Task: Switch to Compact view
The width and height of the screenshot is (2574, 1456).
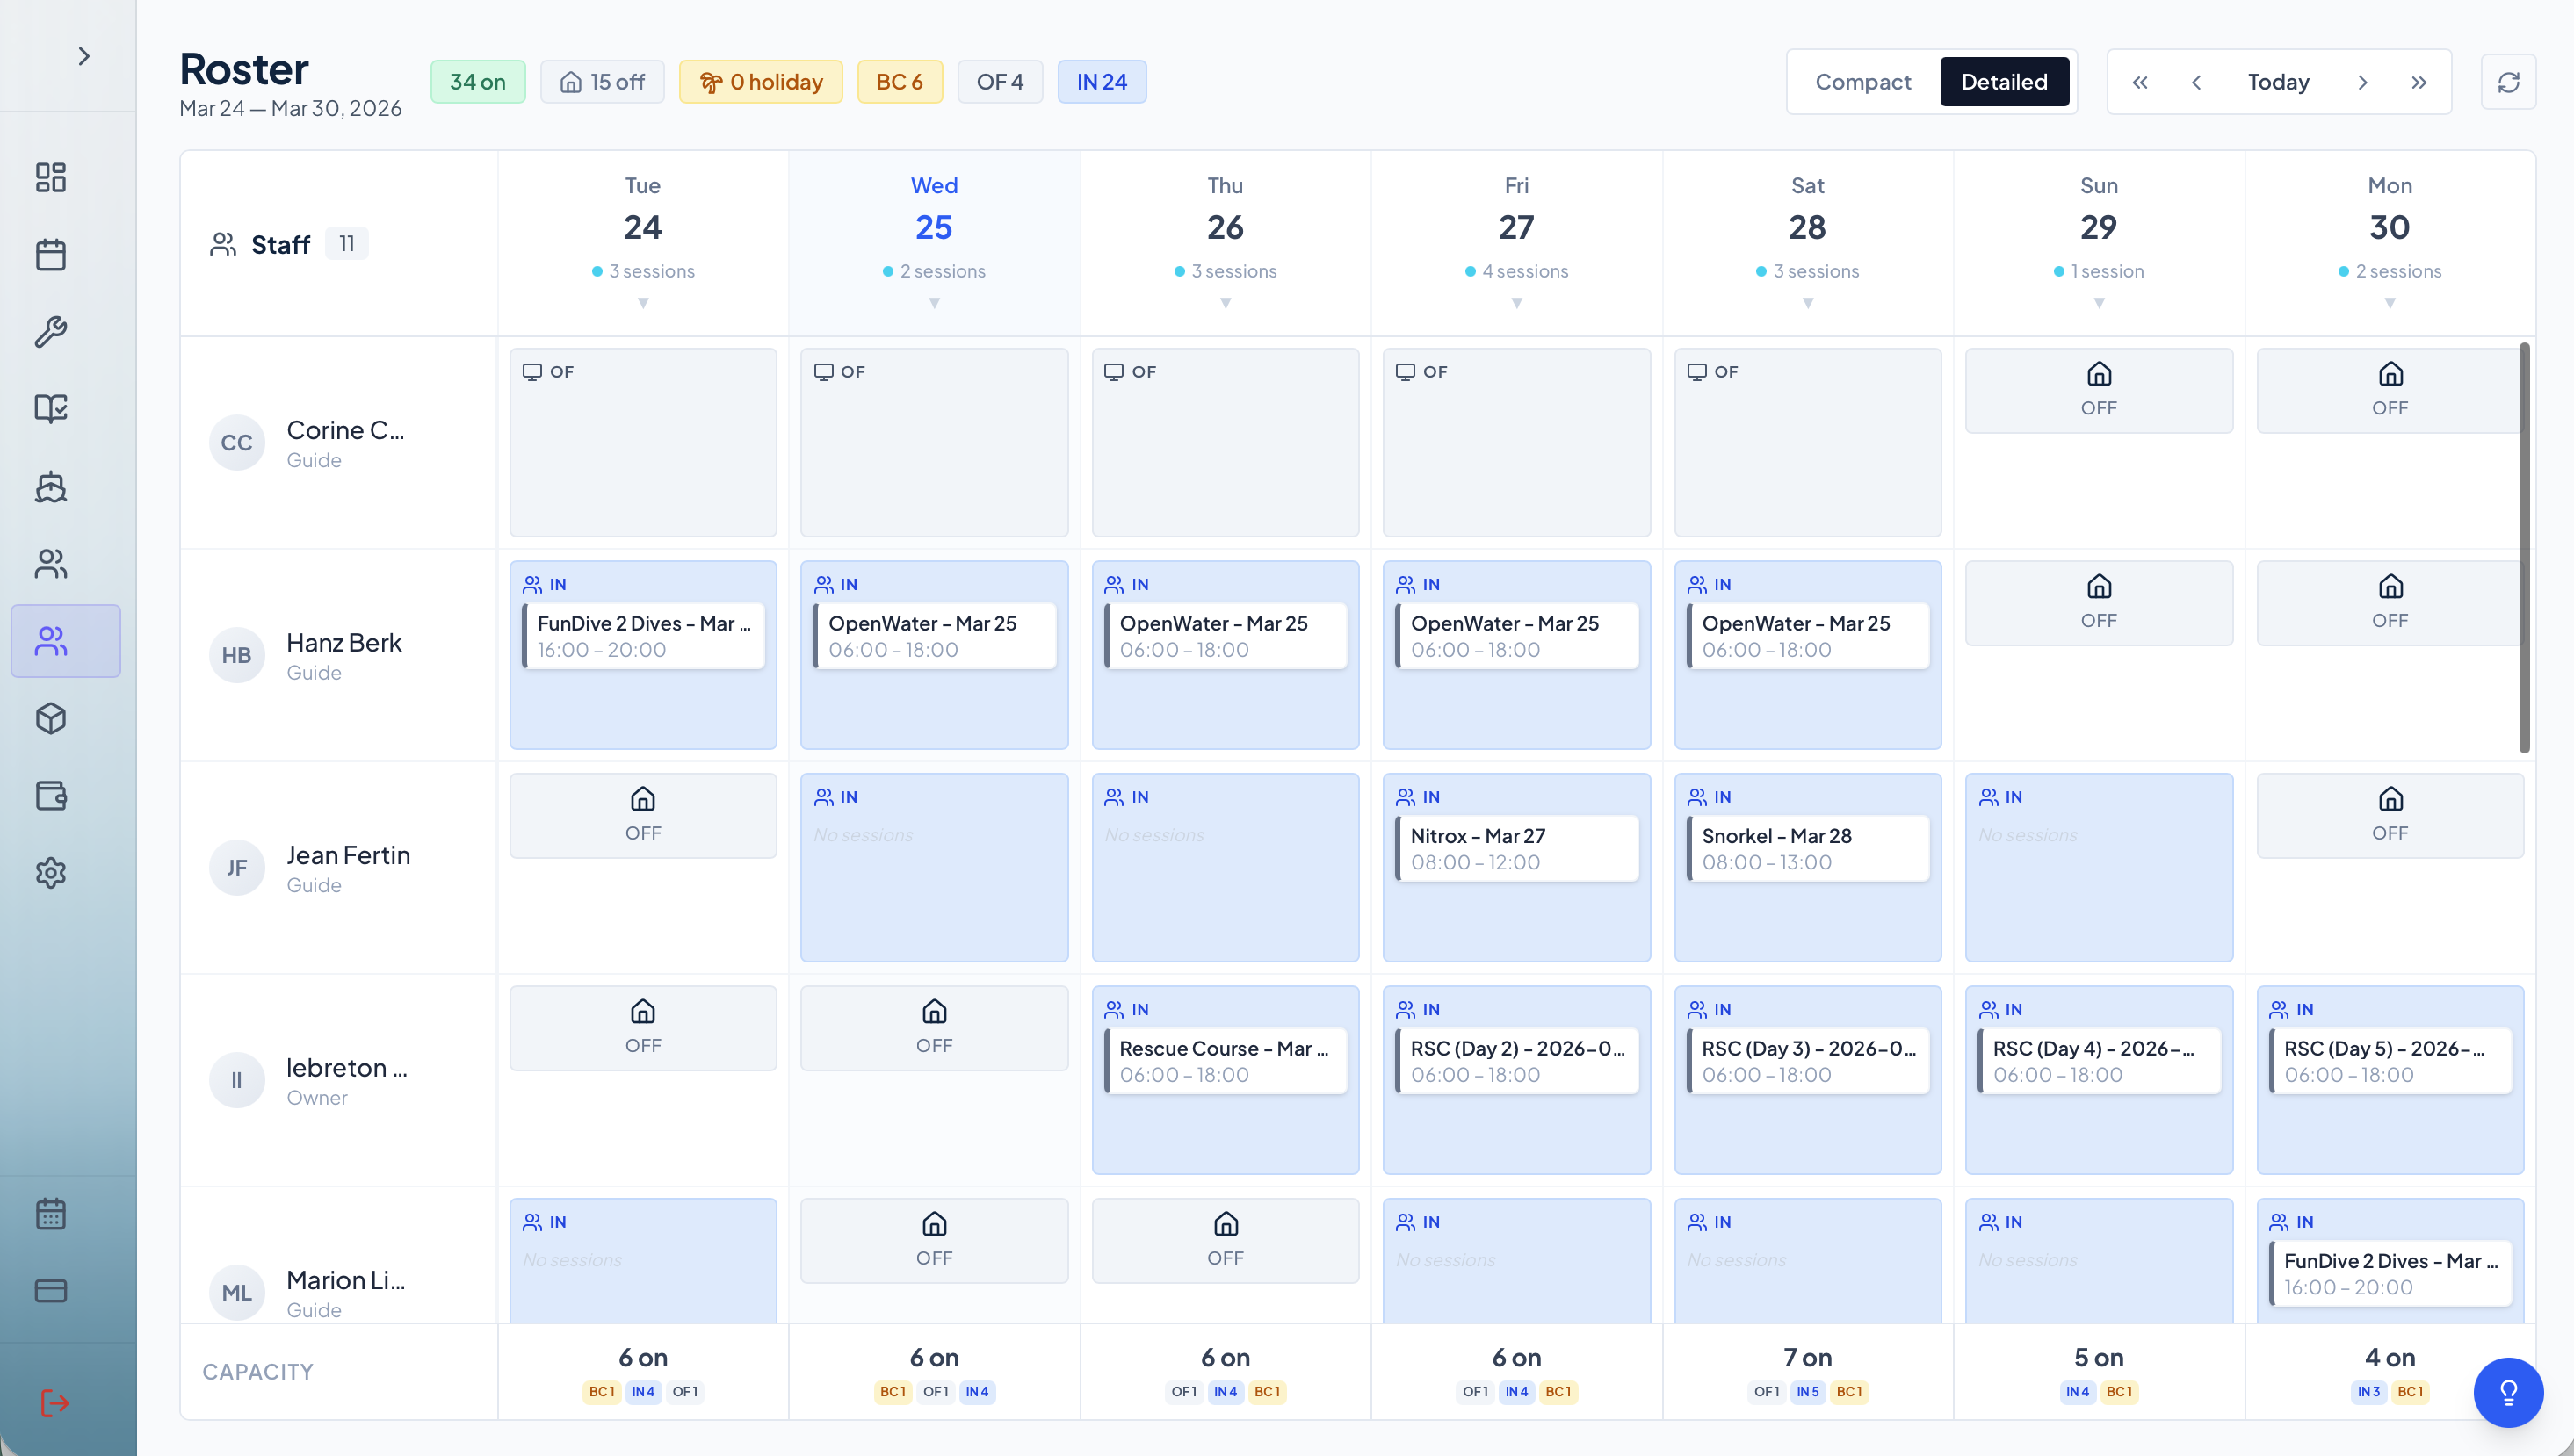Action: pyautogui.click(x=1862, y=82)
